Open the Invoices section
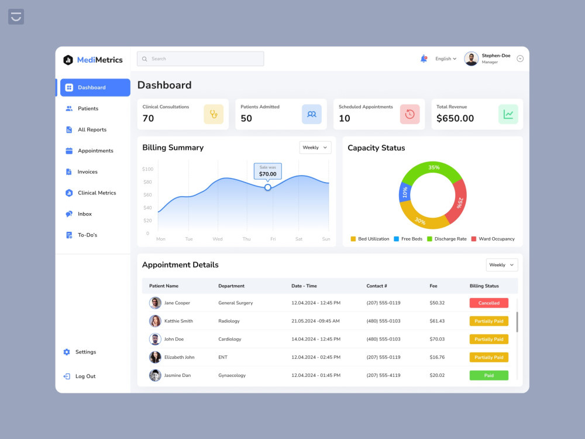Screen dimensions: 585x439 tap(87, 172)
